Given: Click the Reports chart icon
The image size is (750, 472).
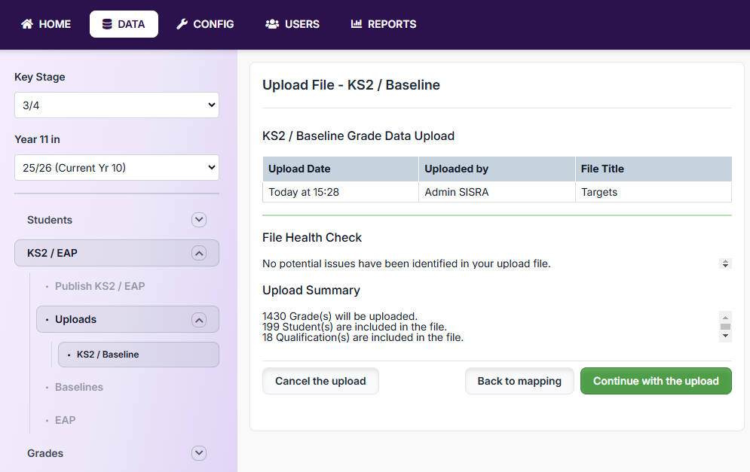Looking at the screenshot, I should (357, 24).
